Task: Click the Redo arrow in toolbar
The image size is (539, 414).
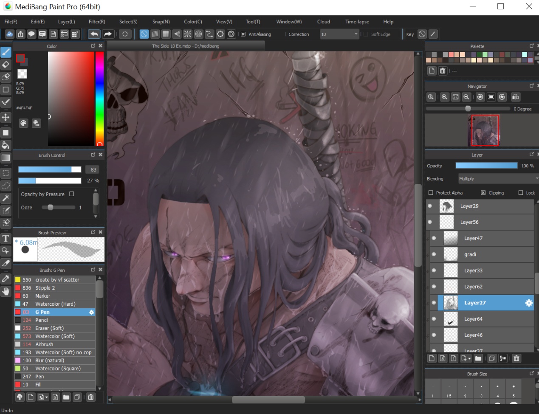Action: tap(108, 34)
